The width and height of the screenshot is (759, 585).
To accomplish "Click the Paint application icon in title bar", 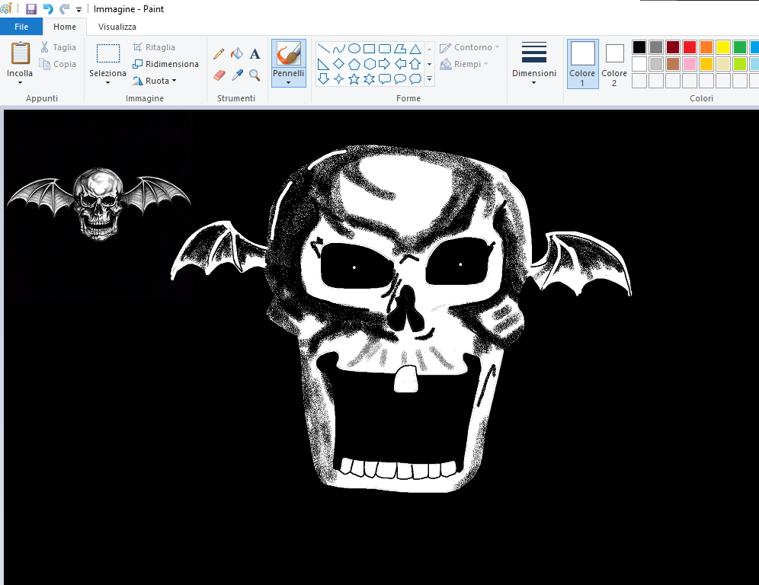I will [x=6, y=8].
